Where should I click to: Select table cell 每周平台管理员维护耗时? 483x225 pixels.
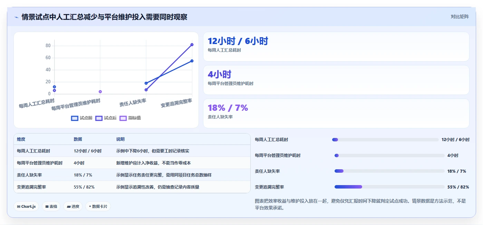click(40, 163)
